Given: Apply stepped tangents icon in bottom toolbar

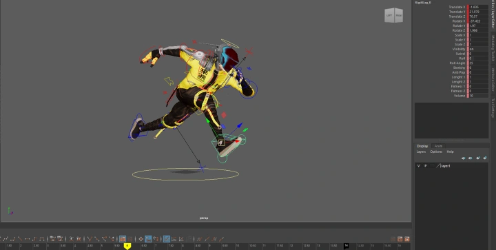Looking at the screenshot, I should 34,239.
